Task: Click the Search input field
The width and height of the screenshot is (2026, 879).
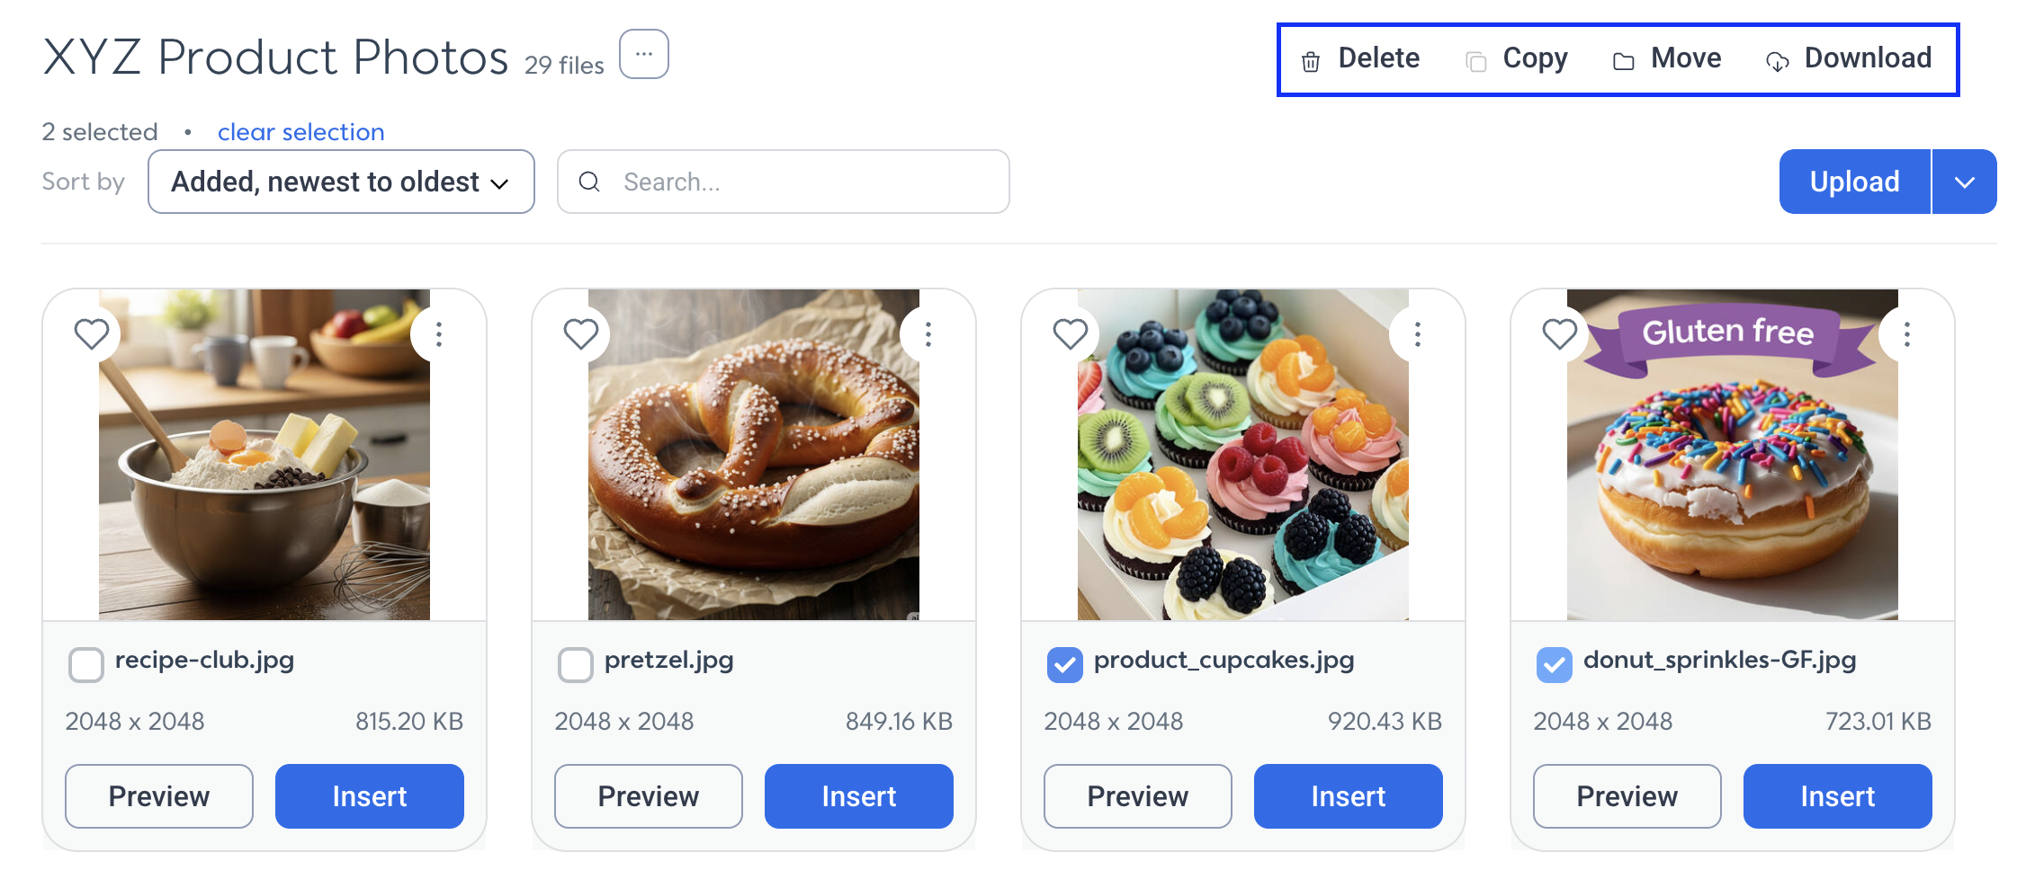Action: (x=784, y=182)
